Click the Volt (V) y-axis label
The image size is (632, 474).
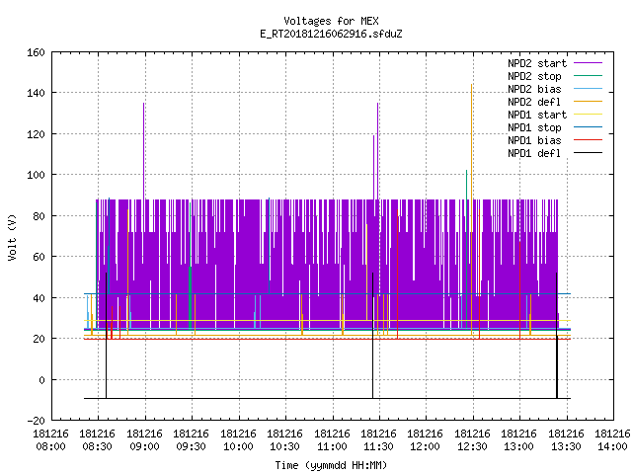[12, 237]
